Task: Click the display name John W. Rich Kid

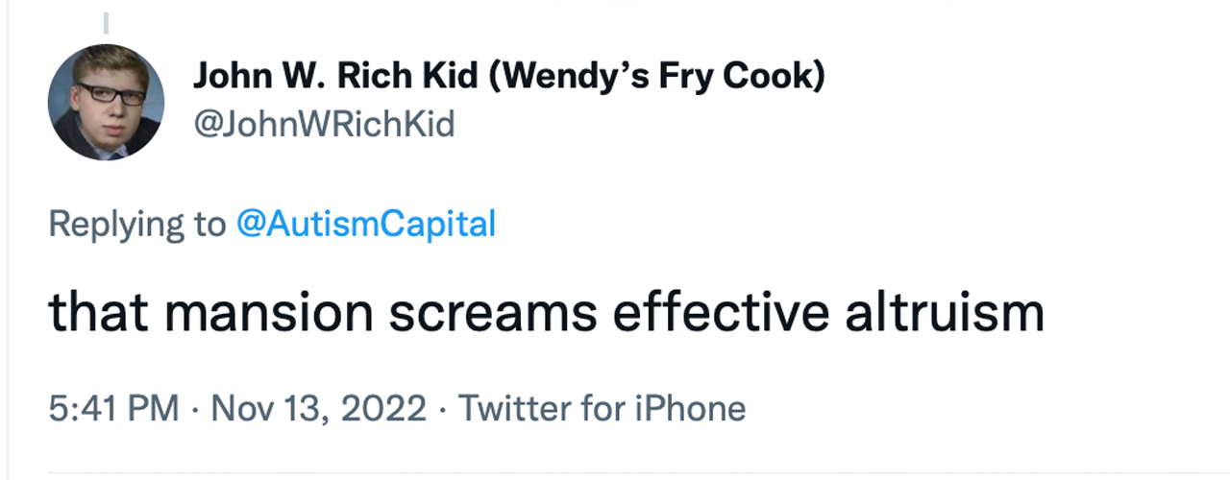Action: [x=335, y=77]
